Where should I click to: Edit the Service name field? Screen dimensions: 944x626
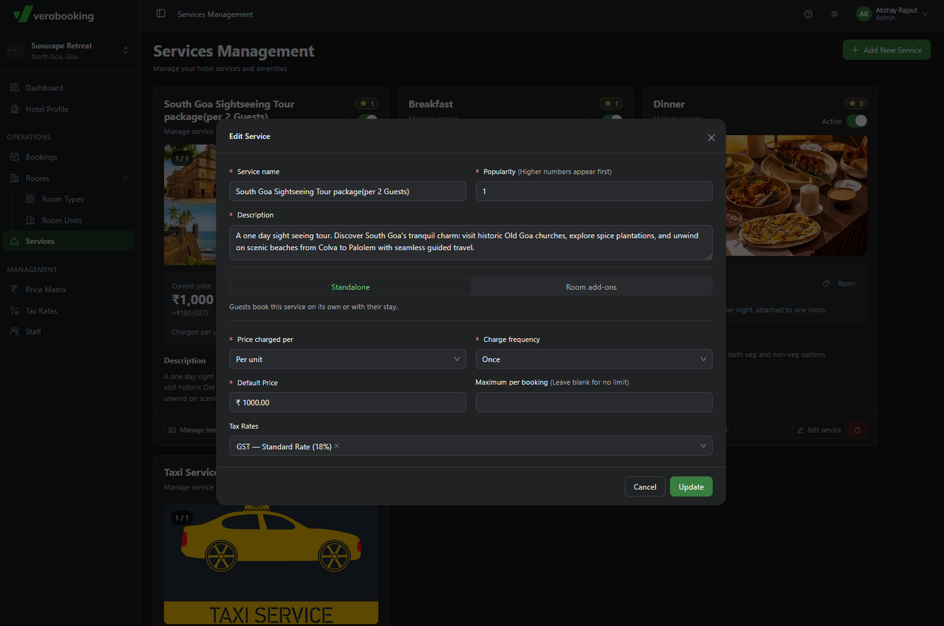348,191
